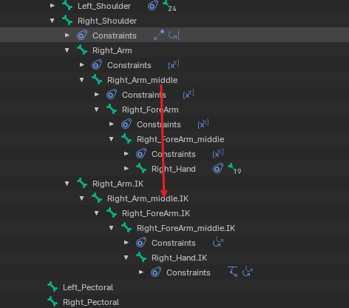
Task: Click the dotted-line constraint icon under Right_Shoulder
Action: pos(159,35)
